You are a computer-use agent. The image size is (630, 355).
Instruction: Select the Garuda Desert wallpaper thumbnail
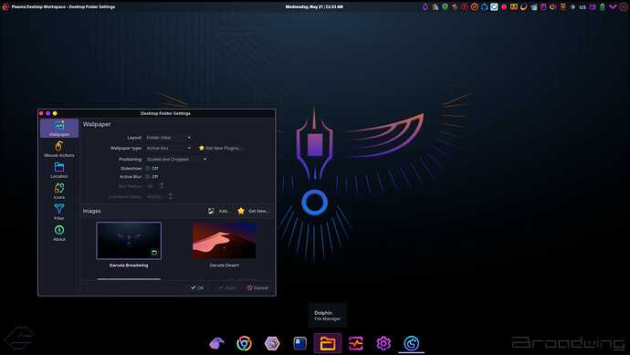[x=225, y=241]
